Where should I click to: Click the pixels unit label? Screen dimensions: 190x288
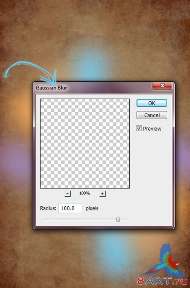tap(92, 208)
